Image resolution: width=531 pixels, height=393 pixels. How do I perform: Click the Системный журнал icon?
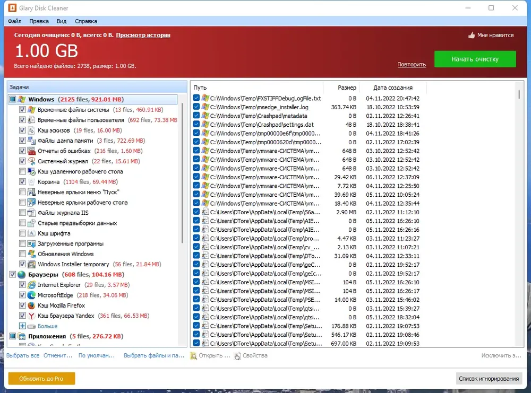click(x=31, y=161)
